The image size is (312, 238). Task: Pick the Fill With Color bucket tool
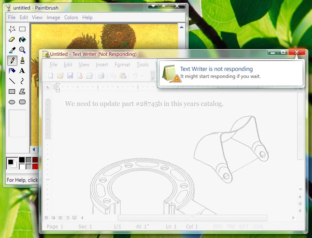coord(22,39)
